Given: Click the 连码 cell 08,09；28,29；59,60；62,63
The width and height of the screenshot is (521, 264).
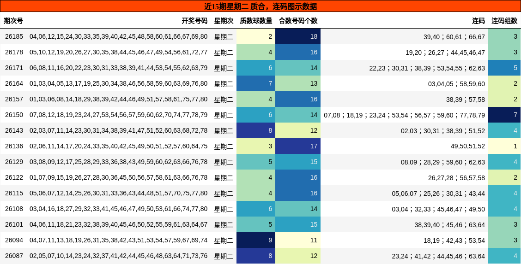Looking at the screenshot, I should [442, 162].
